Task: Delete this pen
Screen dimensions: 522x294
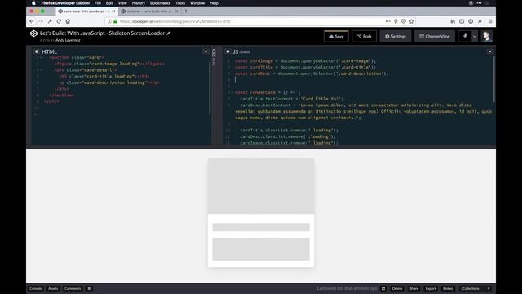Action: (397, 288)
